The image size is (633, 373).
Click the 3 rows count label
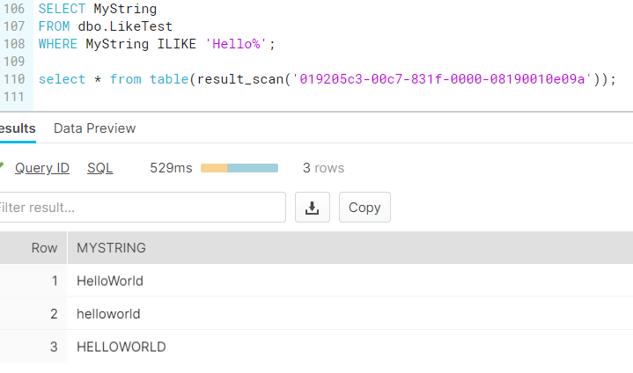[323, 168]
